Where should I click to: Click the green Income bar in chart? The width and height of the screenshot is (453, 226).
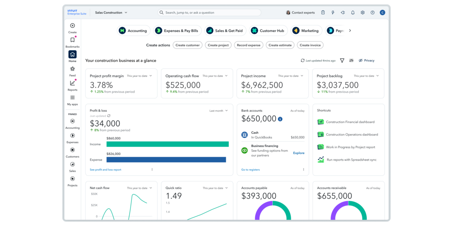click(167, 144)
